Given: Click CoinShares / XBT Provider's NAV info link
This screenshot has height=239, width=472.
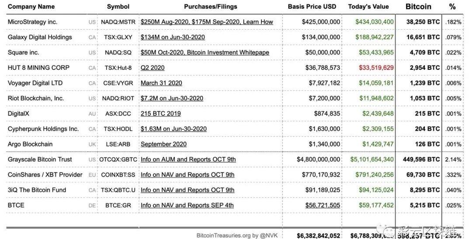Looking at the screenshot, I should [187, 174].
